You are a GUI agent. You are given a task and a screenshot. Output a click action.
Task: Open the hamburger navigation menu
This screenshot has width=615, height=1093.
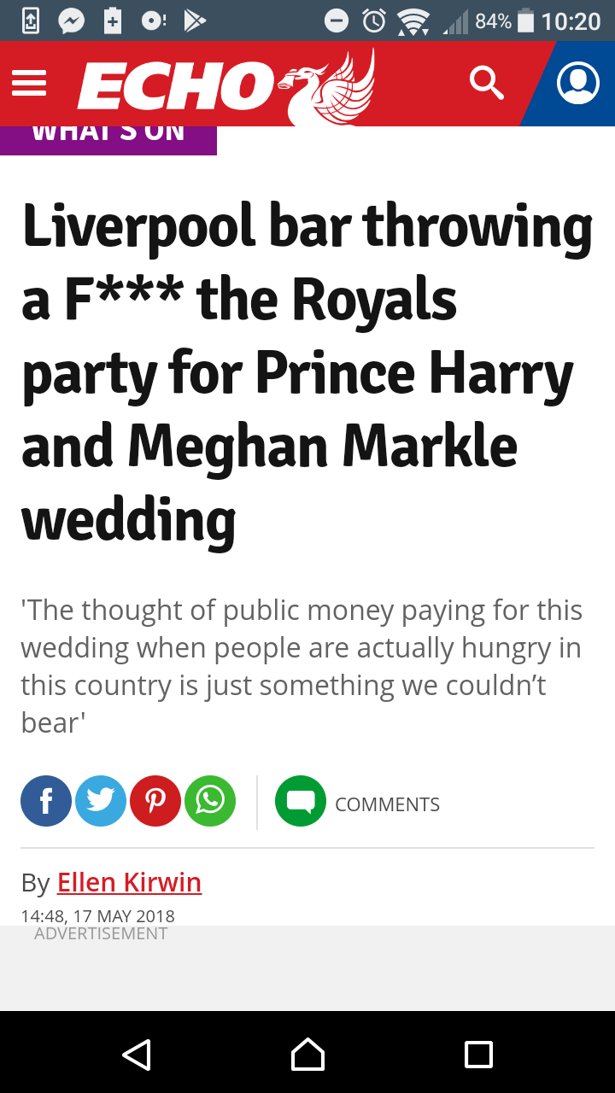(x=29, y=83)
